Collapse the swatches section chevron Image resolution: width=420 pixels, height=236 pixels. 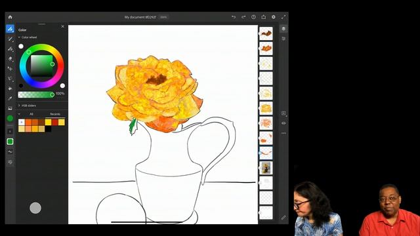(x=19, y=114)
